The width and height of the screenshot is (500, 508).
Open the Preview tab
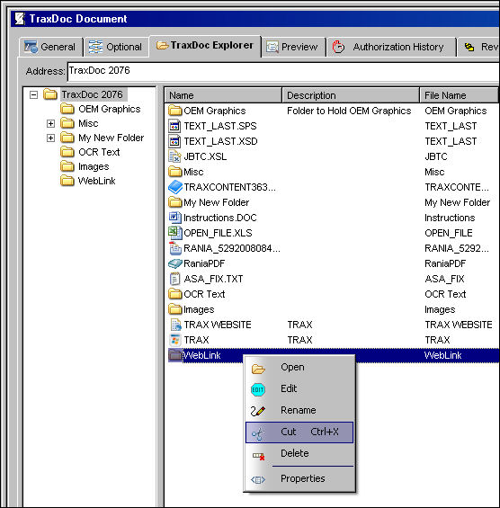click(x=292, y=47)
